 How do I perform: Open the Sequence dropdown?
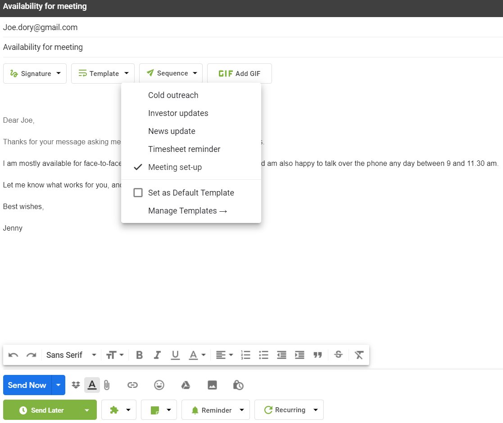(171, 73)
